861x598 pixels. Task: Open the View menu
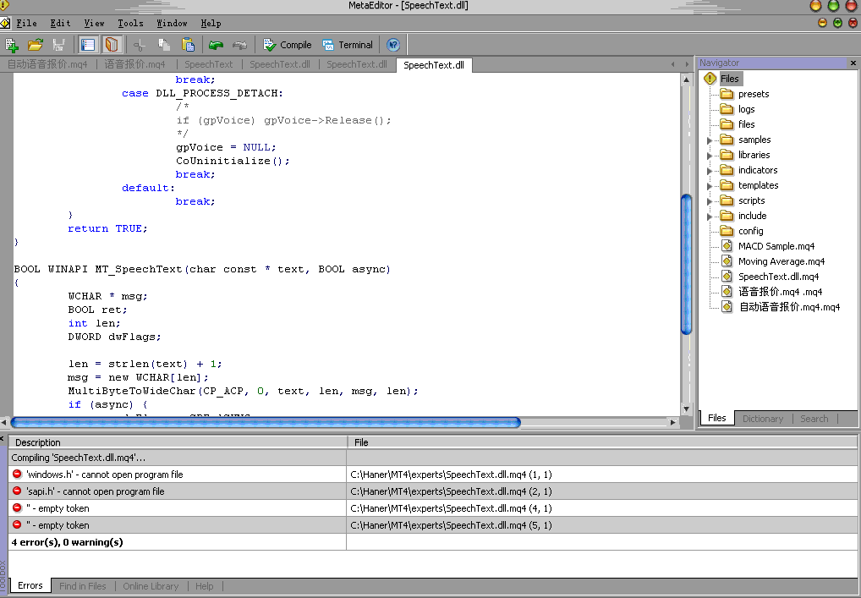click(x=94, y=23)
